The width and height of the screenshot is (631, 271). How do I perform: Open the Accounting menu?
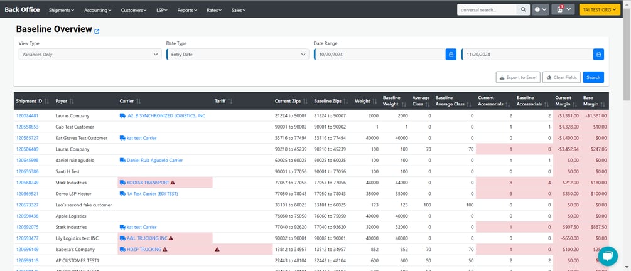[x=98, y=10]
